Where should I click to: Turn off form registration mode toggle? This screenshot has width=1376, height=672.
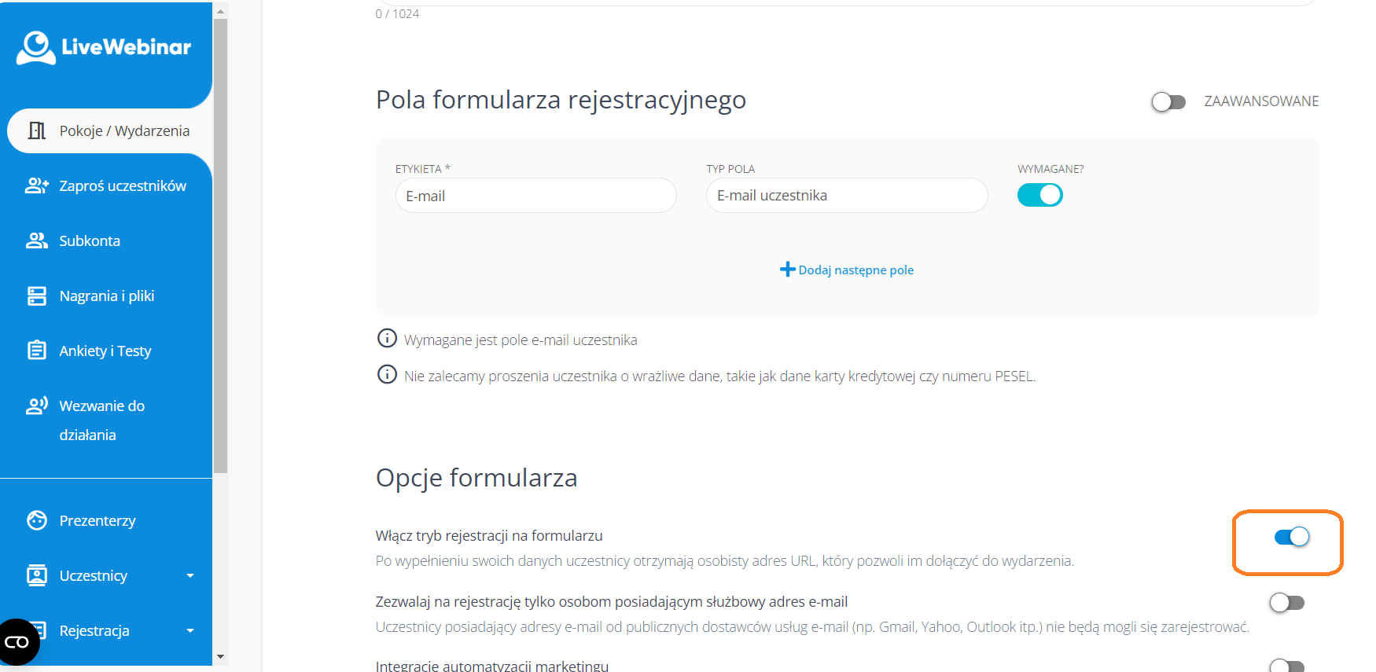1291,537
